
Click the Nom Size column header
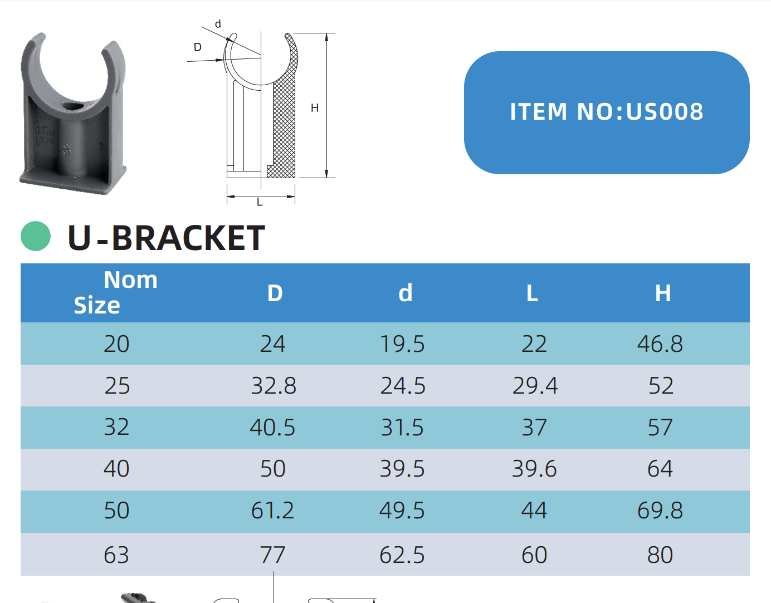[x=116, y=292]
